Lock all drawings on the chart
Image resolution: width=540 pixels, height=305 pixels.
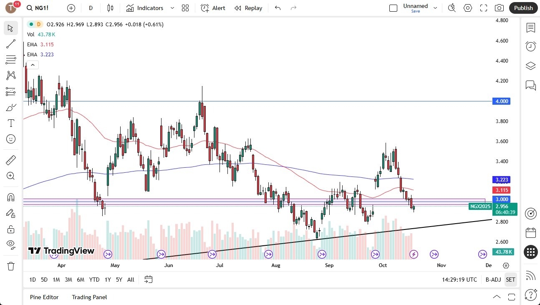(10, 229)
